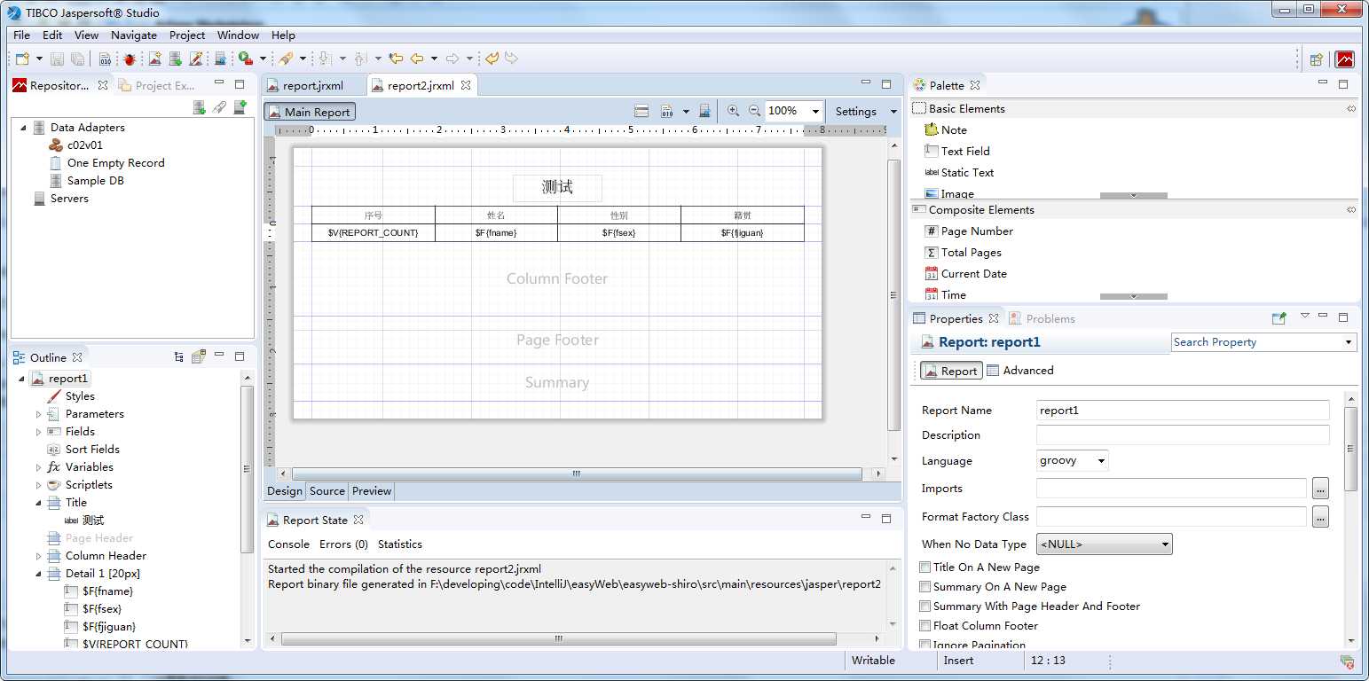Expand the Parameters node in Outline
The image size is (1369, 681).
(38, 414)
